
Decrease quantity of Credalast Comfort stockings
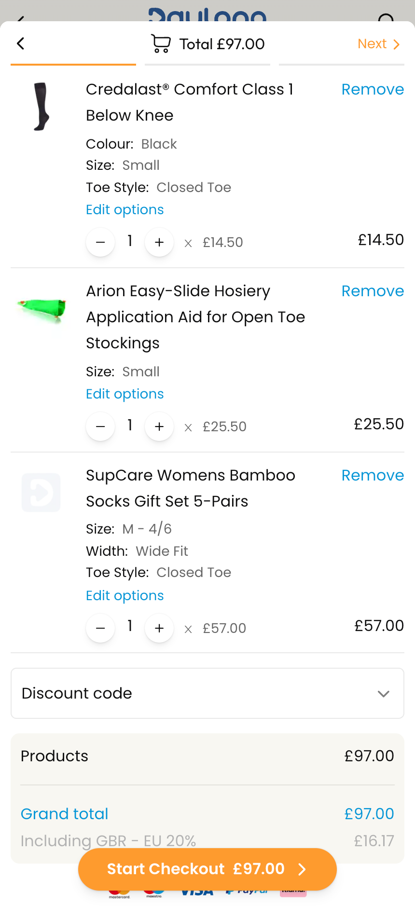[100, 242]
